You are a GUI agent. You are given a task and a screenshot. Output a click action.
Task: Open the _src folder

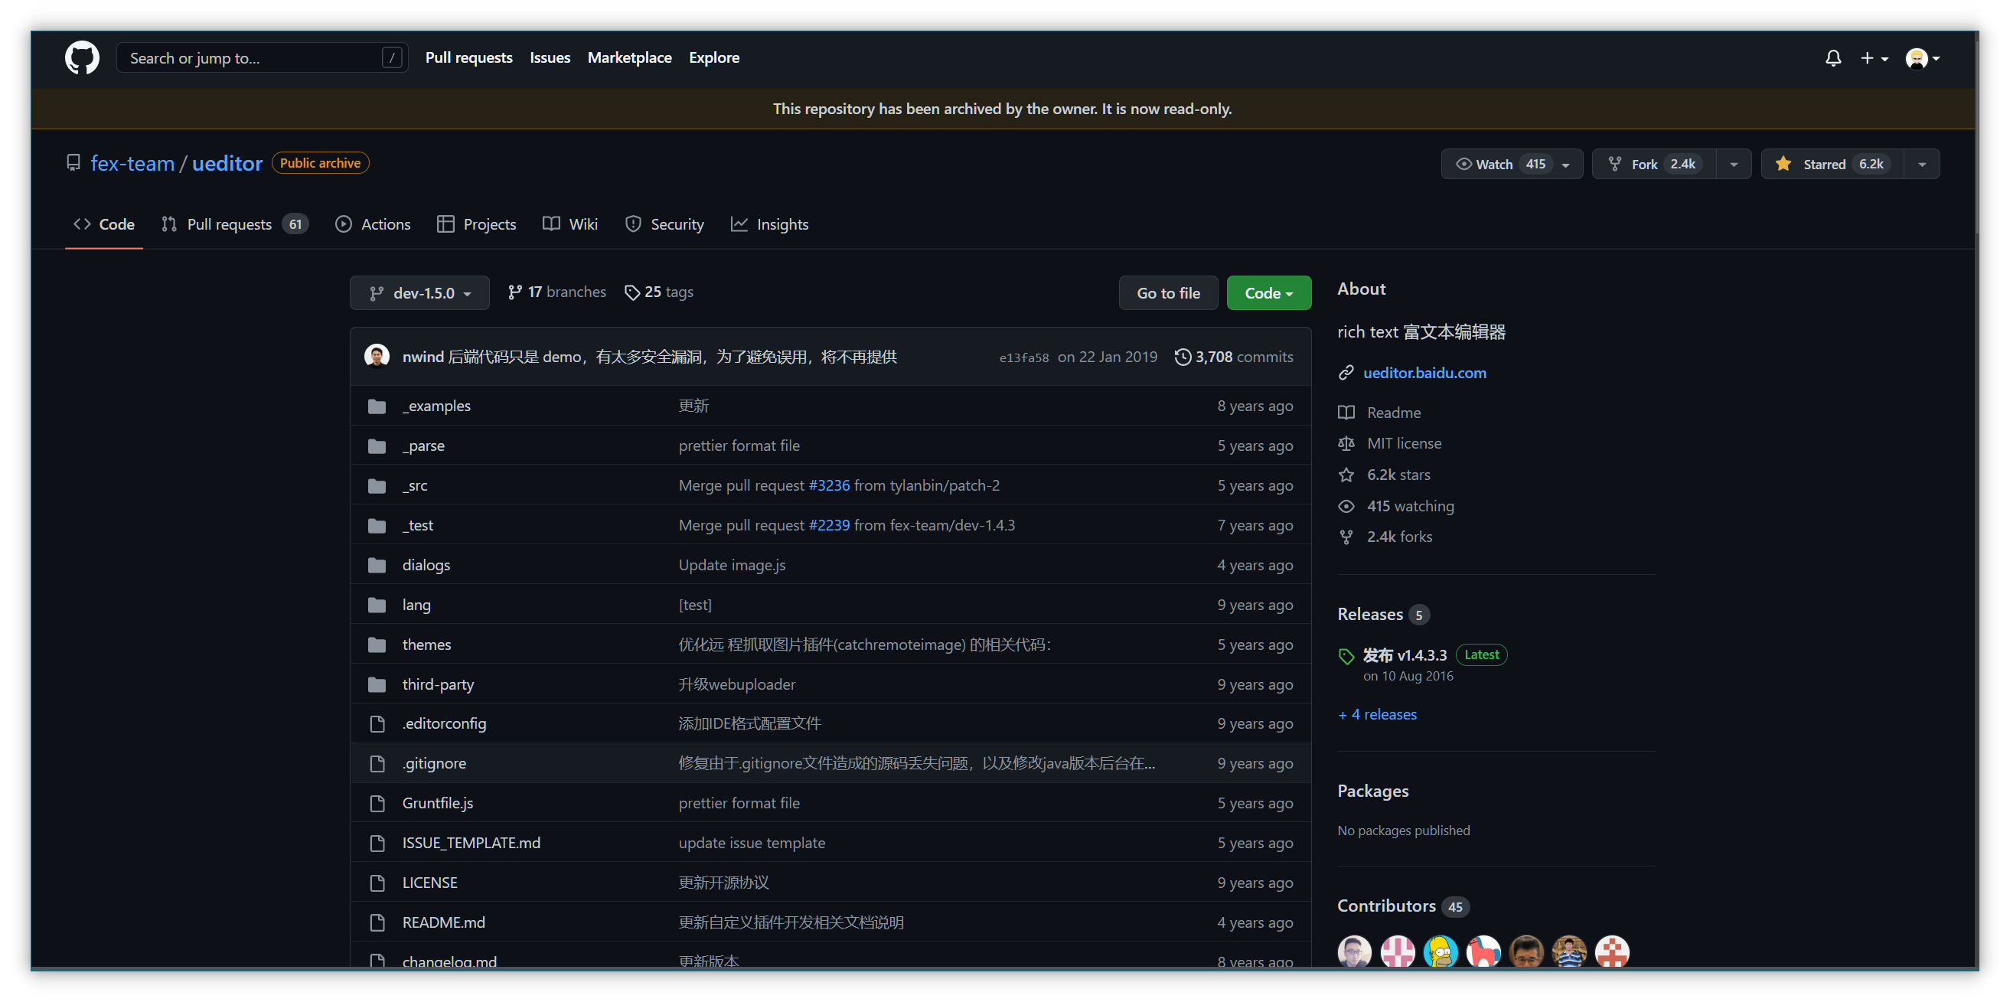click(414, 485)
